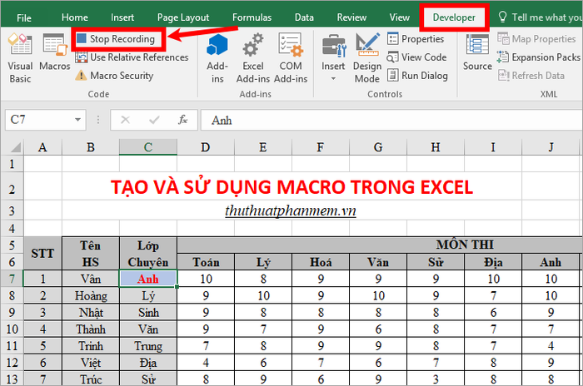Cancel the formula bar entry

(x=125, y=120)
